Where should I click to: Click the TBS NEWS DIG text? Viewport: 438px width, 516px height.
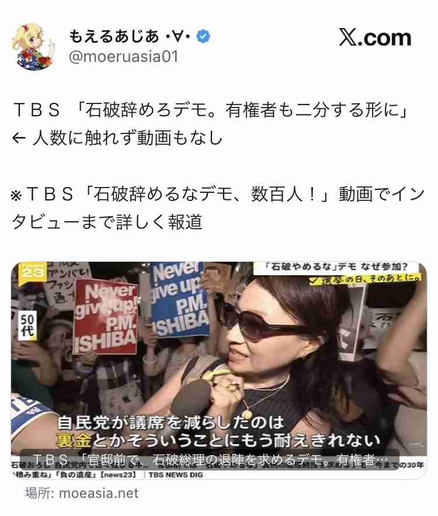coord(176,475)
